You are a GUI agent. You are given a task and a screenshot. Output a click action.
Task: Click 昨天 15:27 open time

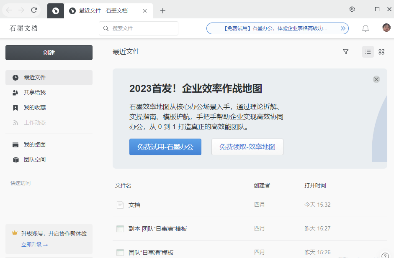(x=317, y=229)
